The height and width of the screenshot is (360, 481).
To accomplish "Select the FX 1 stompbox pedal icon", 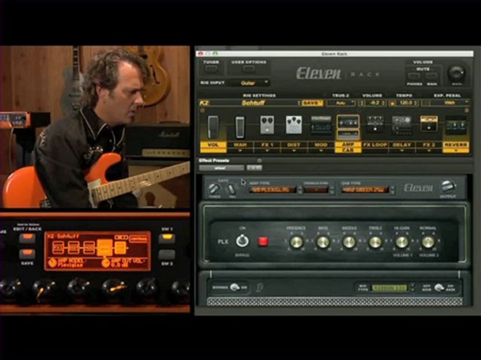I will pos(267,125).
